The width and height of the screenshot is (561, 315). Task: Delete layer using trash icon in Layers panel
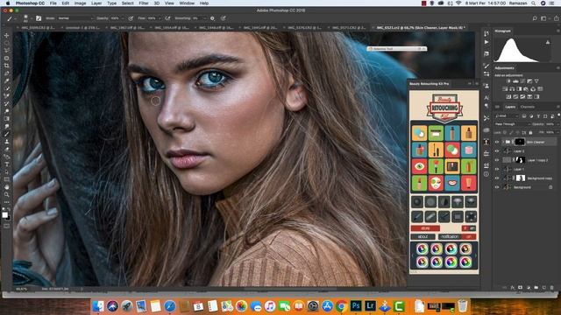tap(551, 288)
